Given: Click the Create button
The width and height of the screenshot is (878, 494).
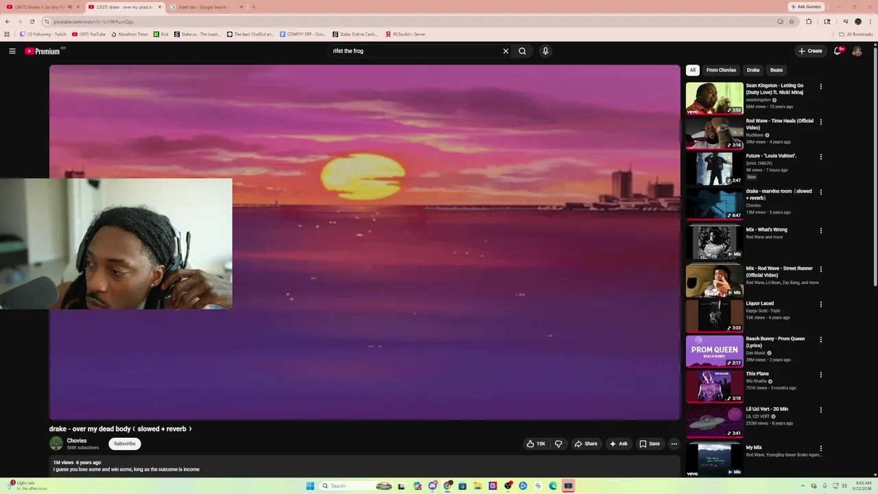Looking at the screenshot, I should 810,51.
